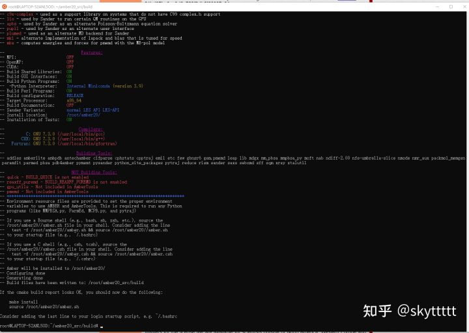Click the OFF value for 'Build Documentation:'
The width and height of the screenshot is (469, 333).
[70, 105]
